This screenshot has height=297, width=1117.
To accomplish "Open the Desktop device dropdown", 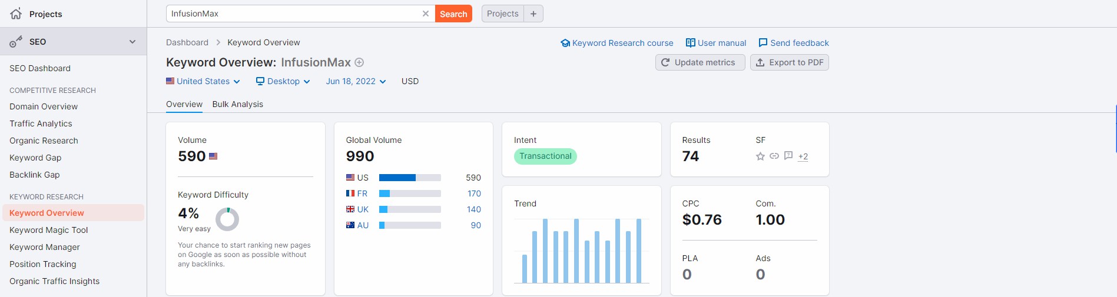I will [x=283, y=81].
